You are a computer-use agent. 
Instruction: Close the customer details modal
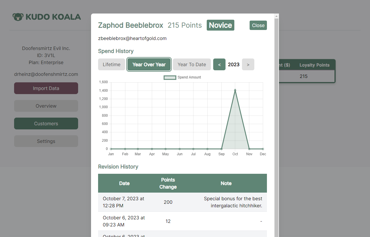click(258, 25)
